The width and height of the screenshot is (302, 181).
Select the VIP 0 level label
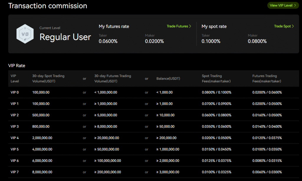14,92
